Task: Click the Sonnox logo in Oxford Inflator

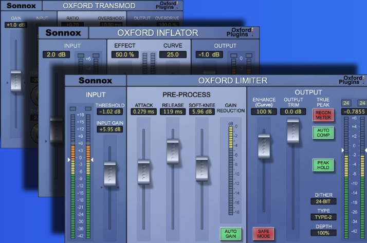Action: pyautogui.click(x=63, y=33)
